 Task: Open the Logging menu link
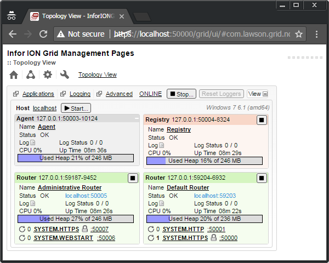click(x=80, y=94)
